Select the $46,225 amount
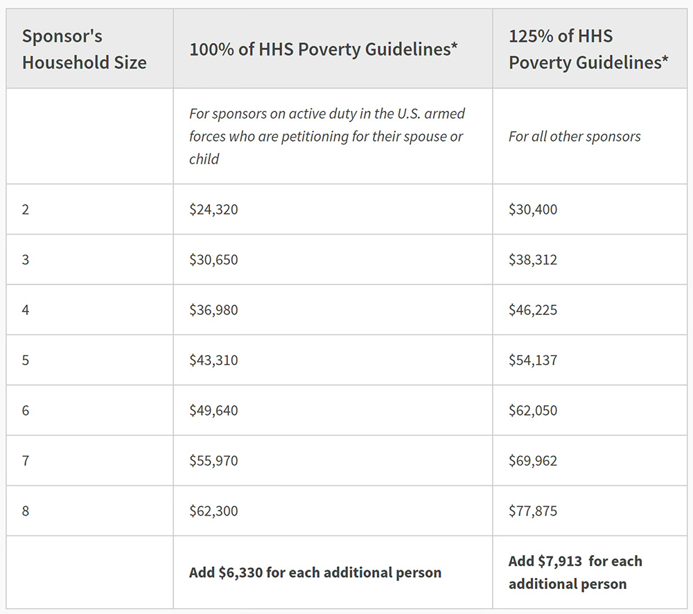The height and width of the screenshot is (614, 693). tap(533, 309)
